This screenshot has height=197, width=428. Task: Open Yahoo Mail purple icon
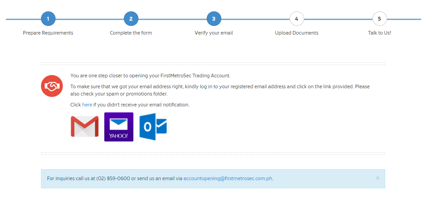[119, 127]
